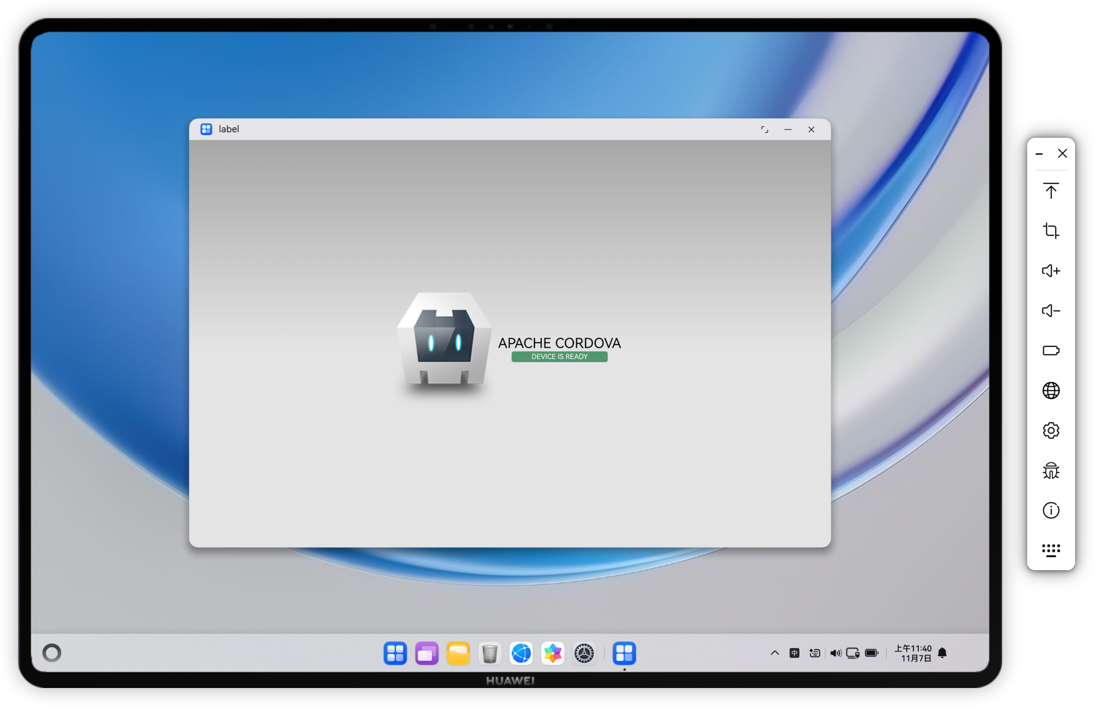Click the screenshot crop icon in emulator toolbar
Screen dimensions: 1117x707
(x=1051, y=231)
